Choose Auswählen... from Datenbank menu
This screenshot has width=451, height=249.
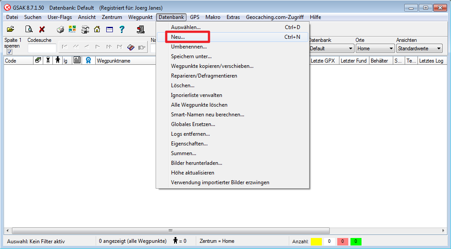click(232, 27)
